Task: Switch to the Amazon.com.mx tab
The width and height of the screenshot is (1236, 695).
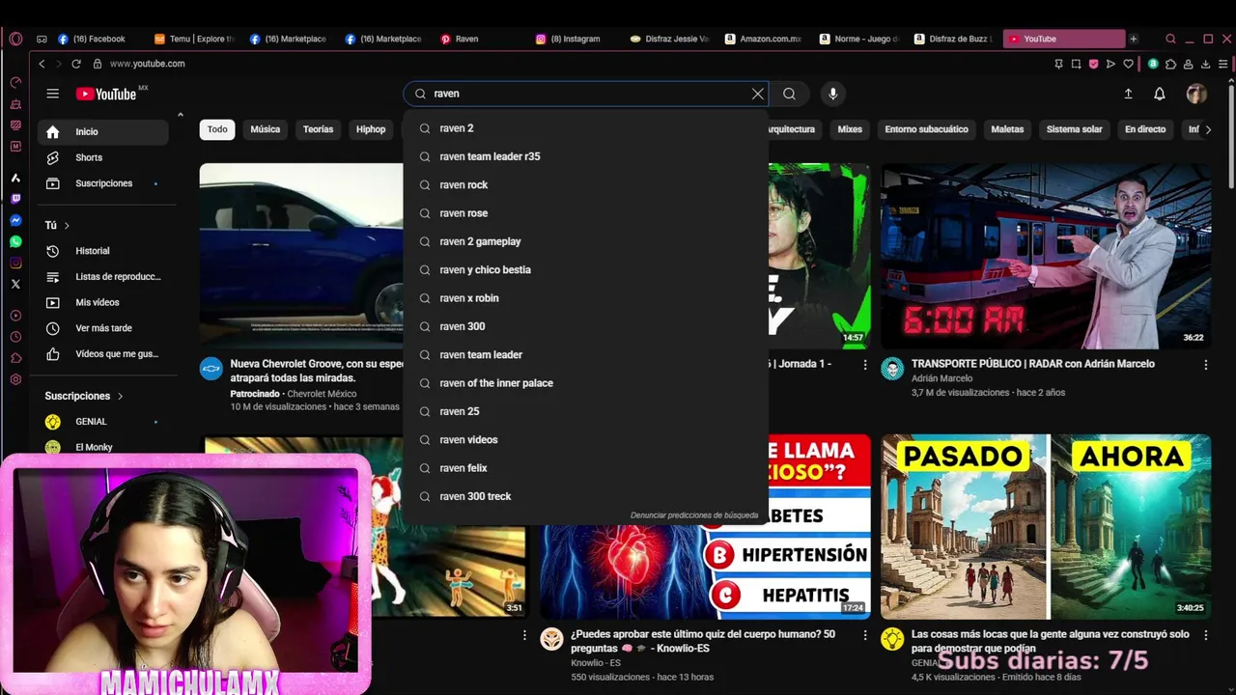Action: (x=765, y=39)
